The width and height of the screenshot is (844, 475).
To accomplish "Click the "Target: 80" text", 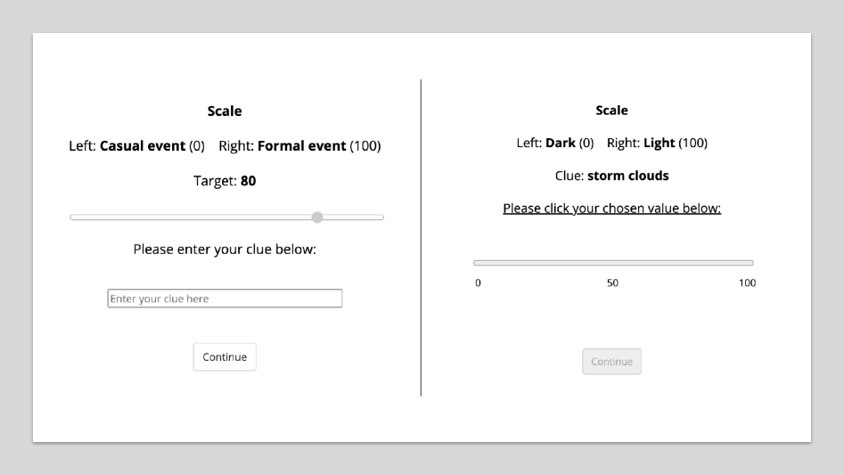I will pyautogui.click(x=225, y=181).
